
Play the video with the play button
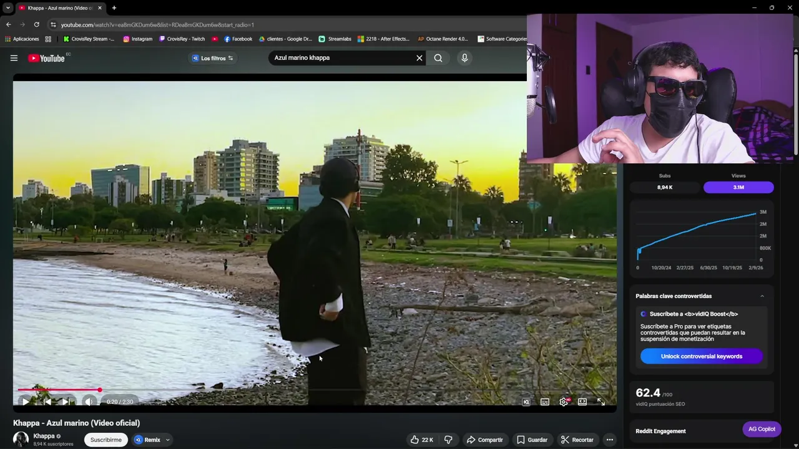[x=26, y=402]
